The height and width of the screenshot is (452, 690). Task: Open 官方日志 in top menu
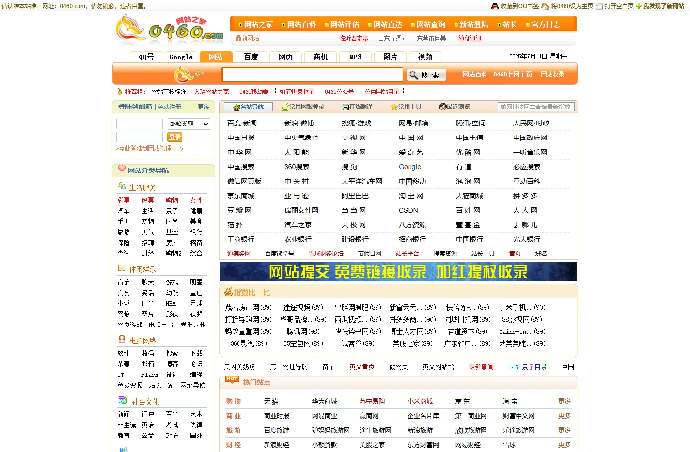click(x=546, y=24)
